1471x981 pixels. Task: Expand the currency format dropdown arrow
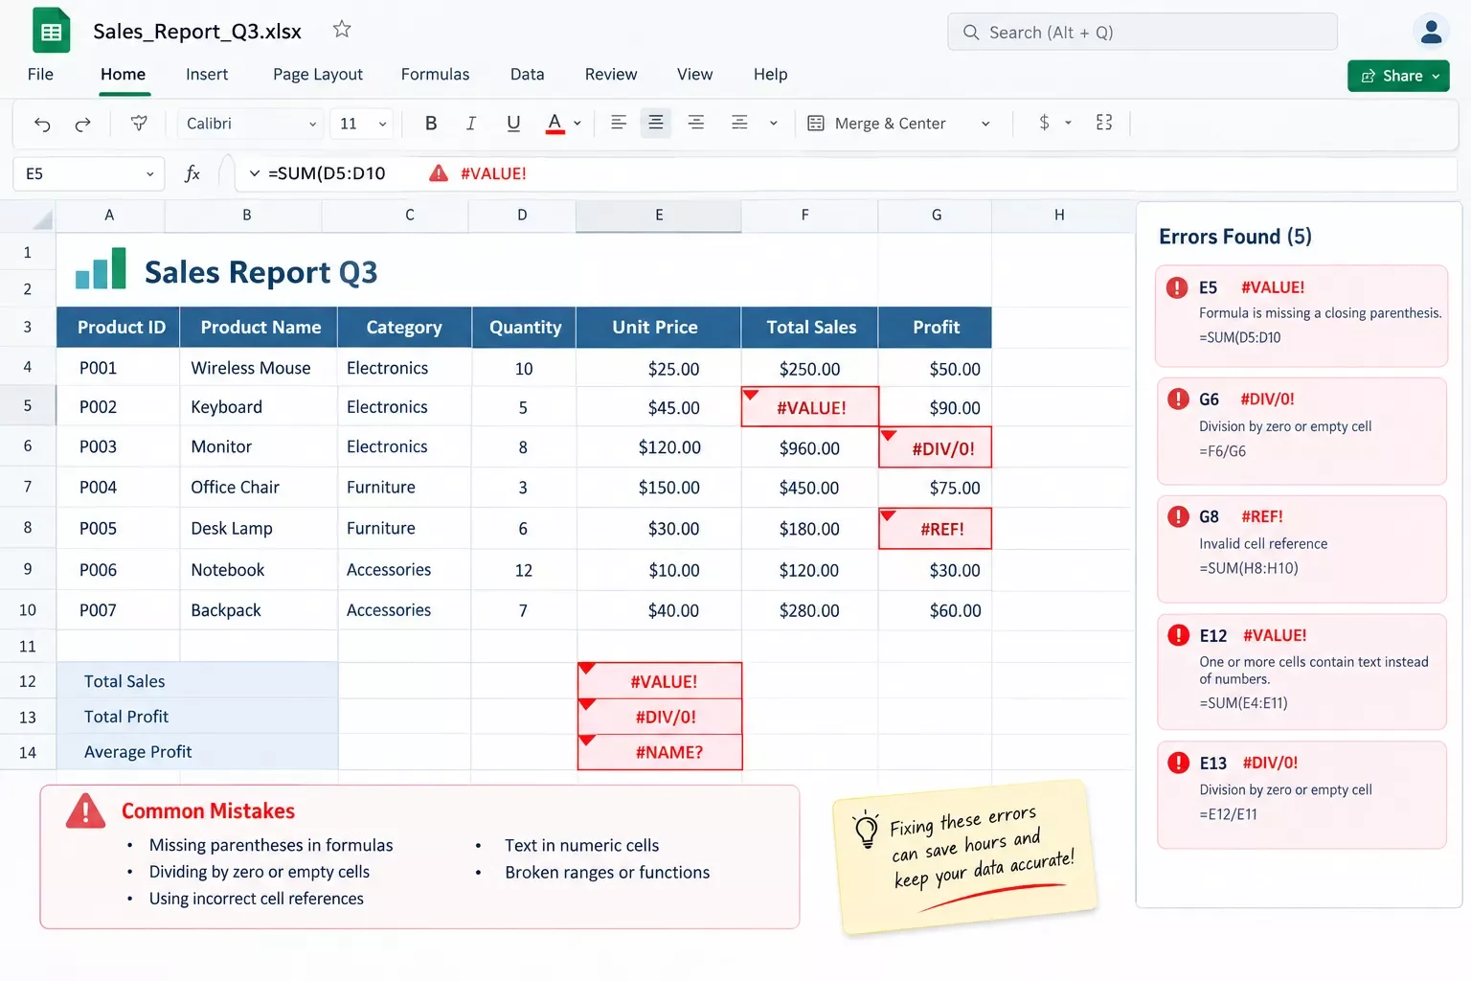pos(1068,123)
